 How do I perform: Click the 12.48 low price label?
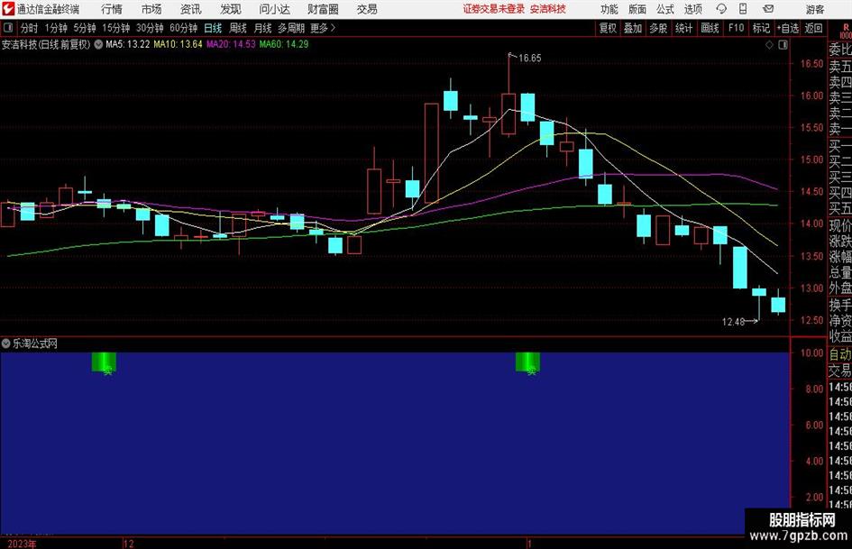(733, 322)
